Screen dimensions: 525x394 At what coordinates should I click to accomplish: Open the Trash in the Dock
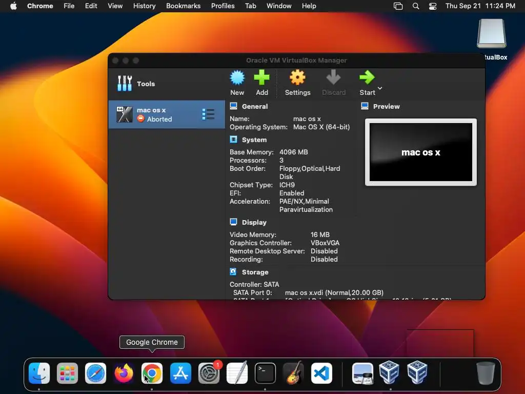(486, 373)
